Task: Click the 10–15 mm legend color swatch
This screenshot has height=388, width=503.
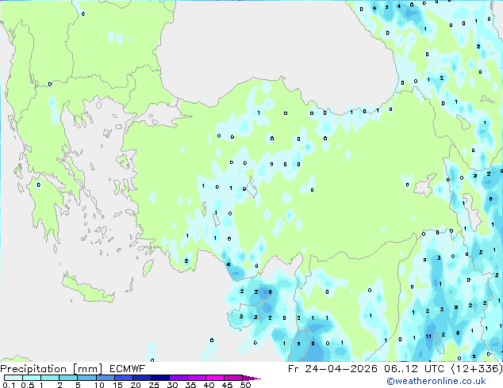Action: [106, 378]
